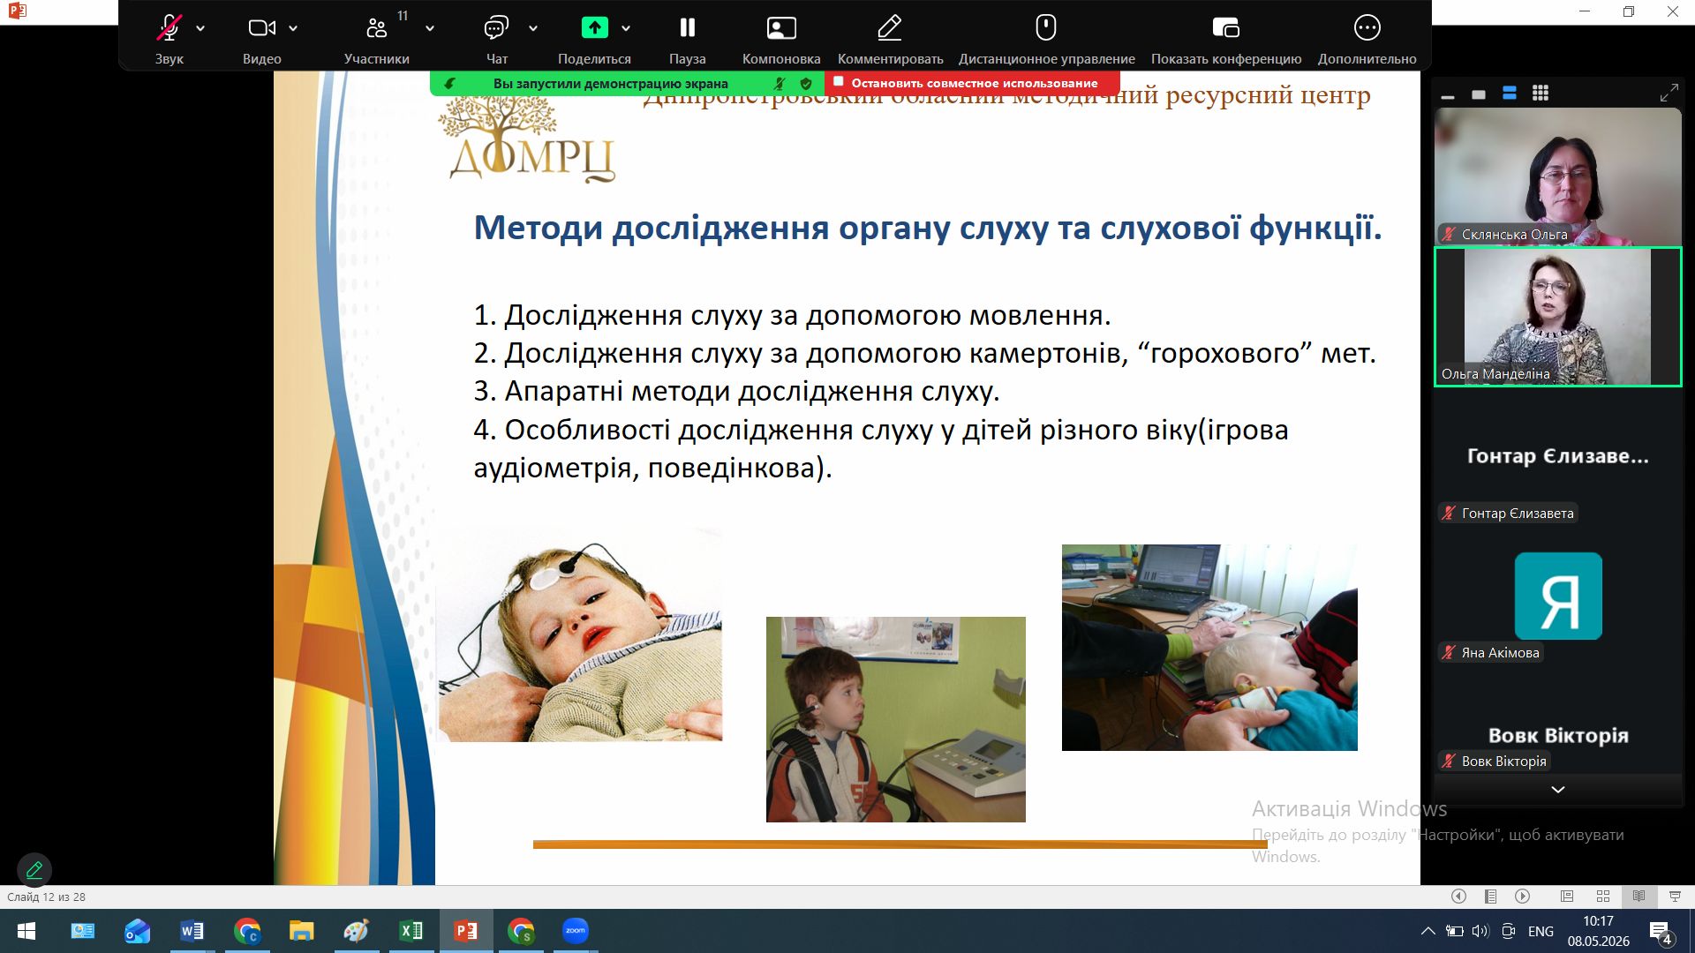Viewport: 1695px width, 953px height.
Task: Click Показать конференцию
Action: click(1226, 39)
